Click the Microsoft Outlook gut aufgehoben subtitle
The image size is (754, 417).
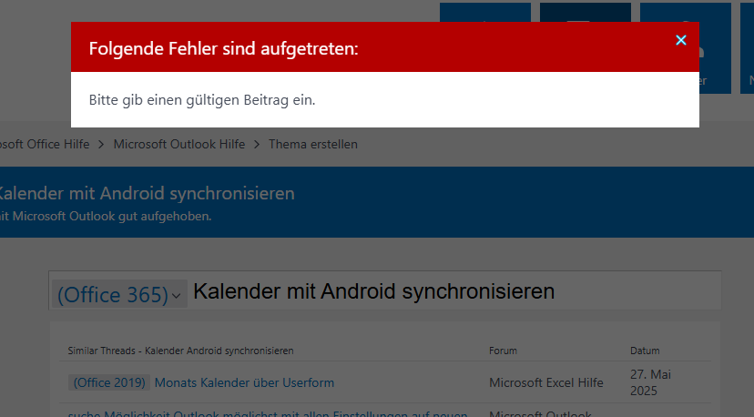(106, 217)
